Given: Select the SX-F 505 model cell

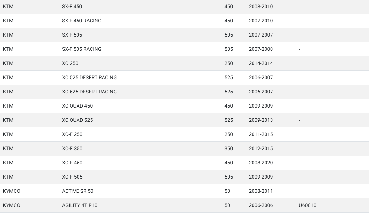Looking at the screenshot, I should tap(72, 35).
